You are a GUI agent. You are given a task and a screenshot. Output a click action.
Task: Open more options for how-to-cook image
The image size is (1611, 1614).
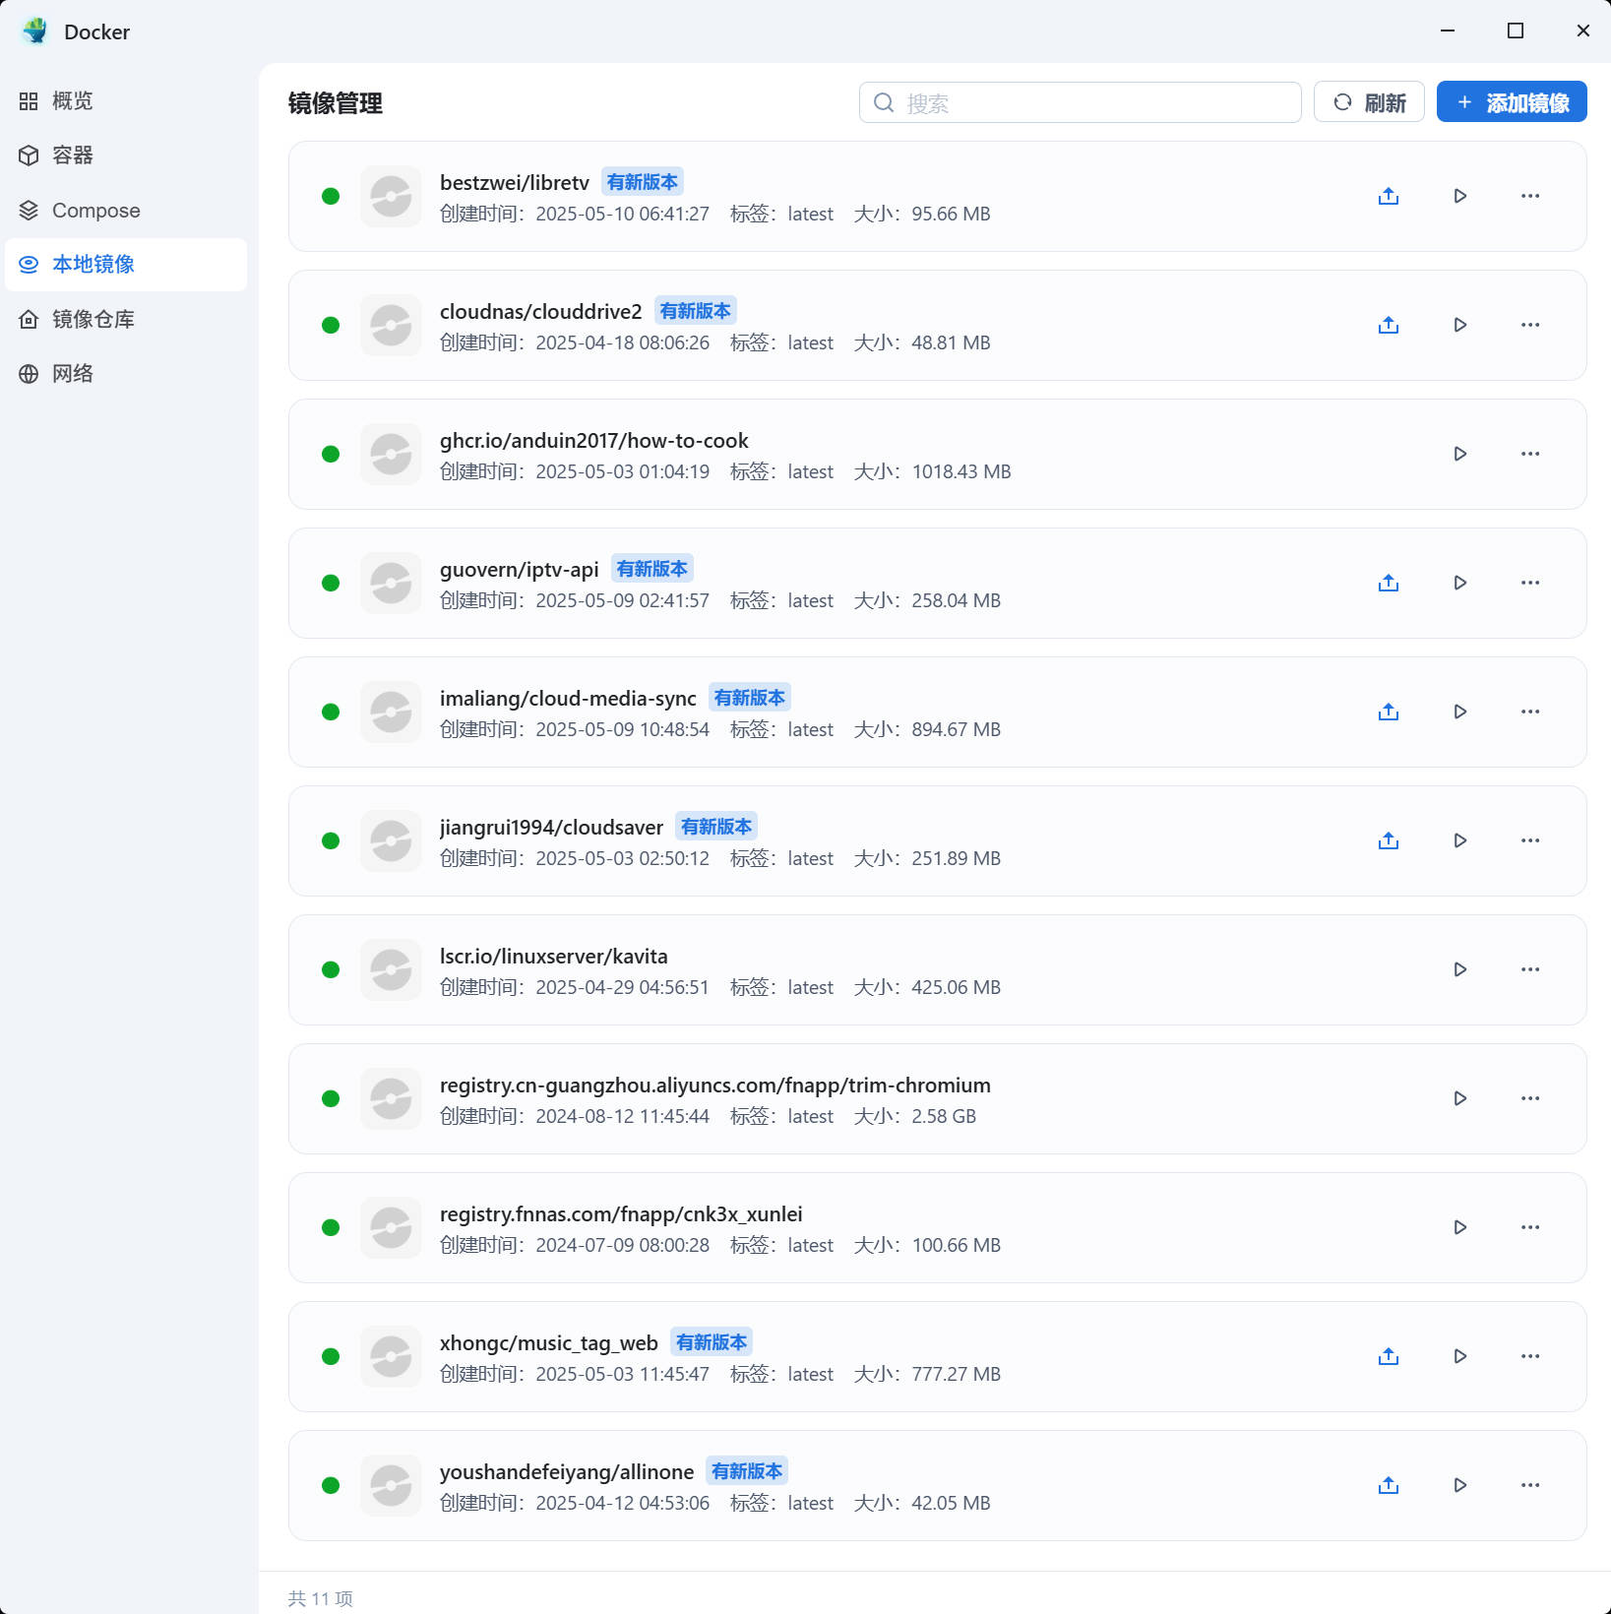1530,454
